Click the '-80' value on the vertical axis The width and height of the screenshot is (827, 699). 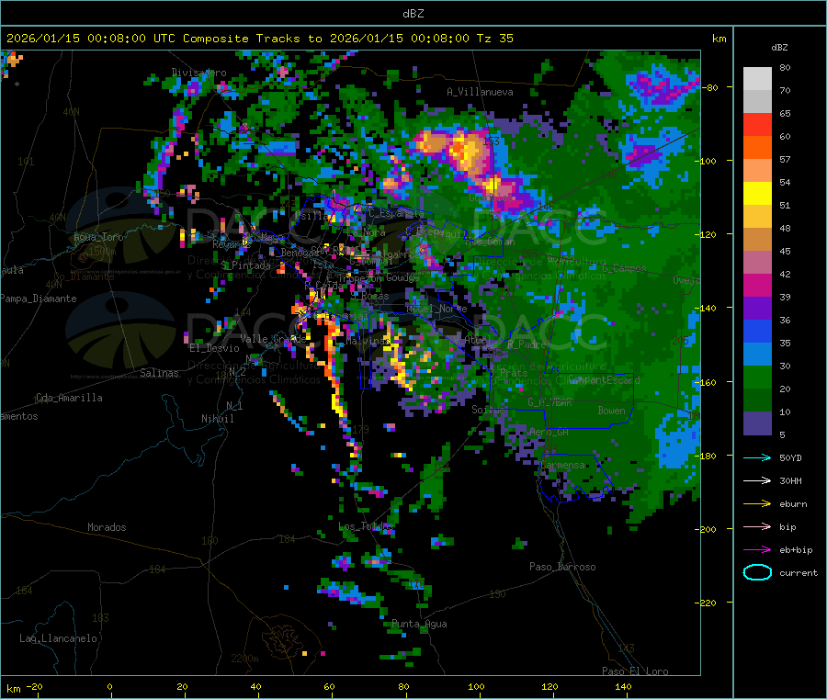(x=710, y=87)
